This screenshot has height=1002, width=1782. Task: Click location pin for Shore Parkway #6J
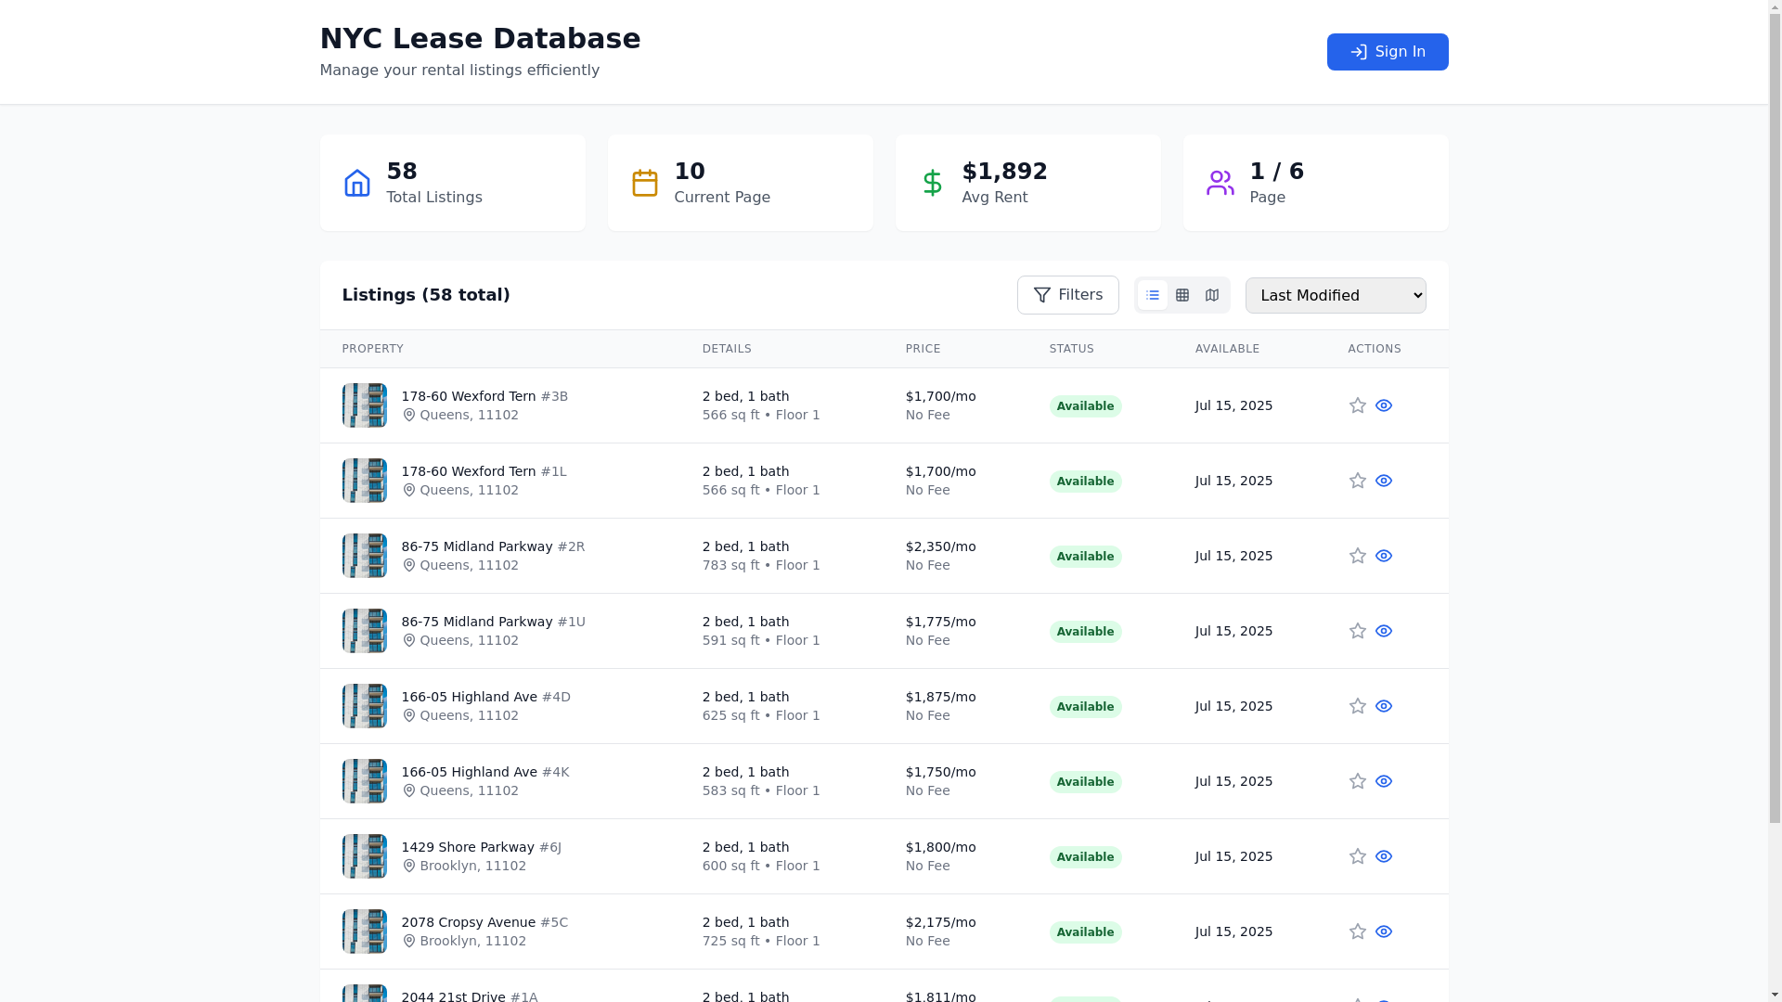pyautogui.click(x=408, y=866)
